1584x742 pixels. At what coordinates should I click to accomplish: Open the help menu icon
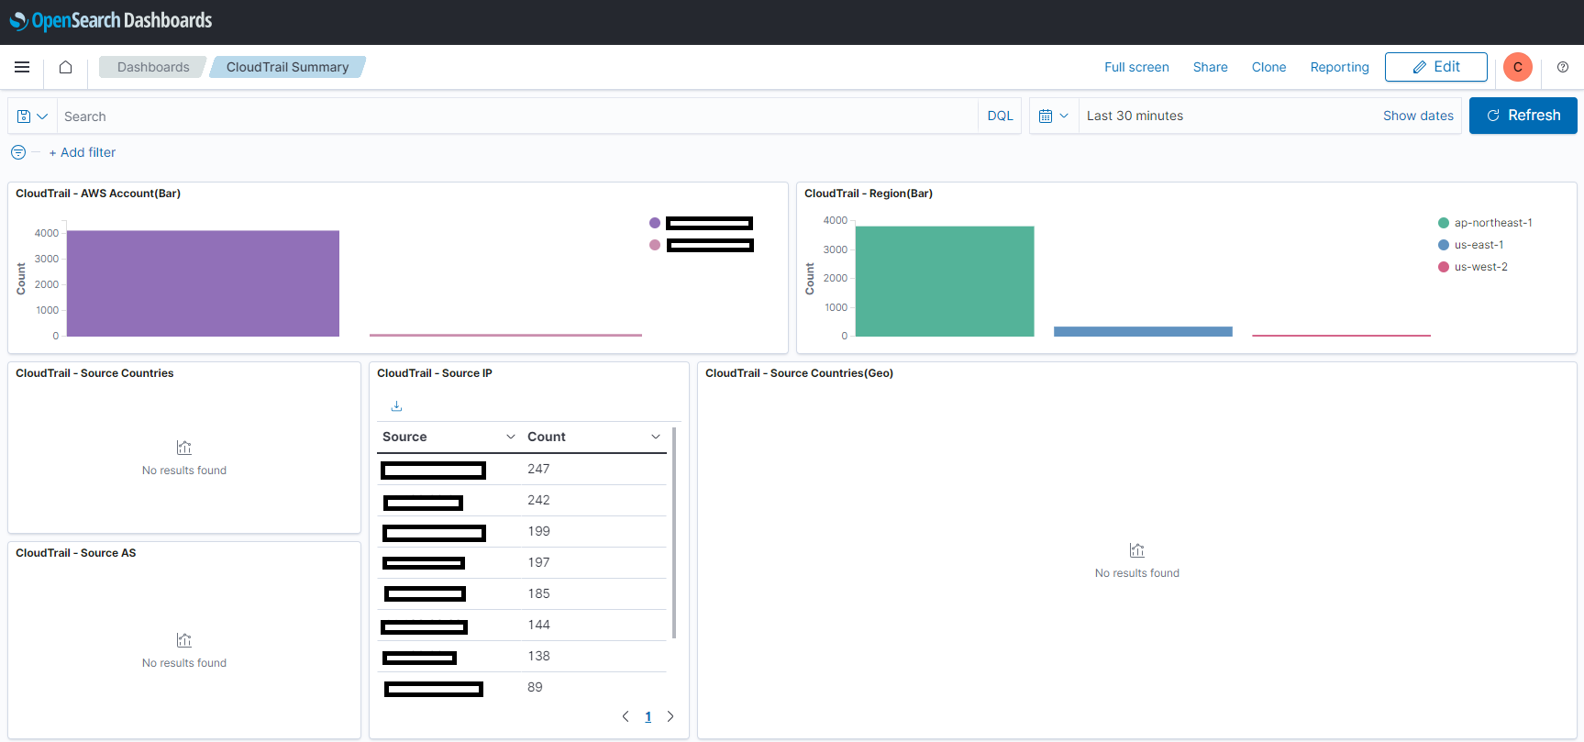[1563, 67]
